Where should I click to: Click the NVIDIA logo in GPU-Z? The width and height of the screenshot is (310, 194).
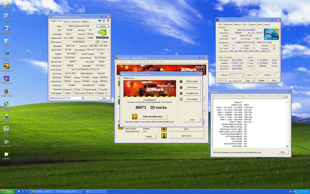click(x=102, y=34)
